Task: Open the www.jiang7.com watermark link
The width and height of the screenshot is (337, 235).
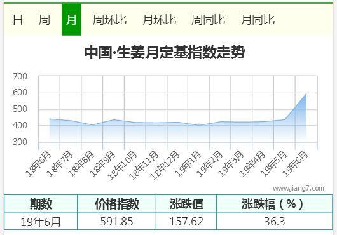Action: 298,189
